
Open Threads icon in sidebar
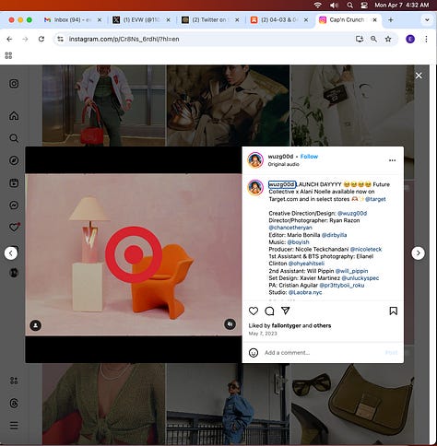(x=14, y=404)
